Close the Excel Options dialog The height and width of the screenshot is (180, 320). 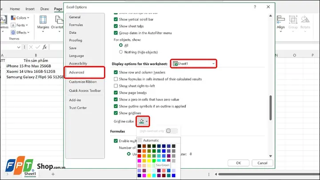coord(268,7)
